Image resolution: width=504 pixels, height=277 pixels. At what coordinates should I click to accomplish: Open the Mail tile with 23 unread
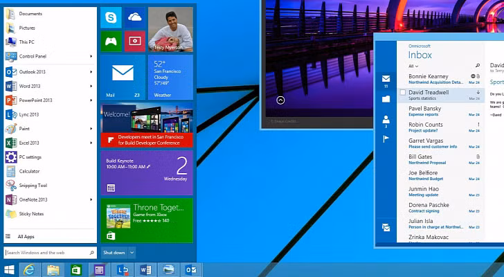(x=123, y=77)
